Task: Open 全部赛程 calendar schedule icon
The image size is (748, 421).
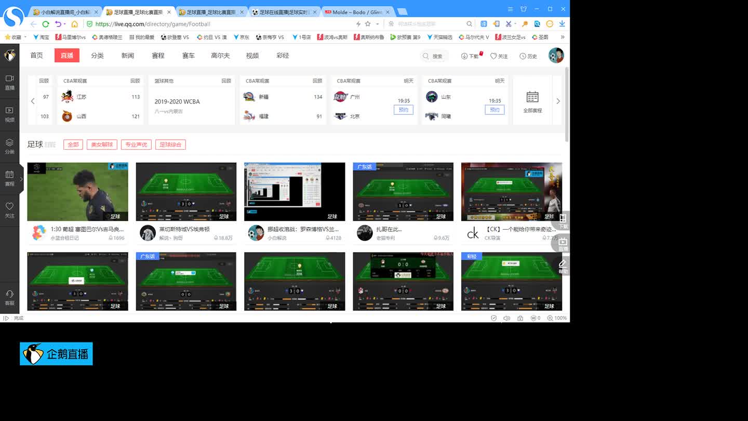Action: click(x=532, y=97)
